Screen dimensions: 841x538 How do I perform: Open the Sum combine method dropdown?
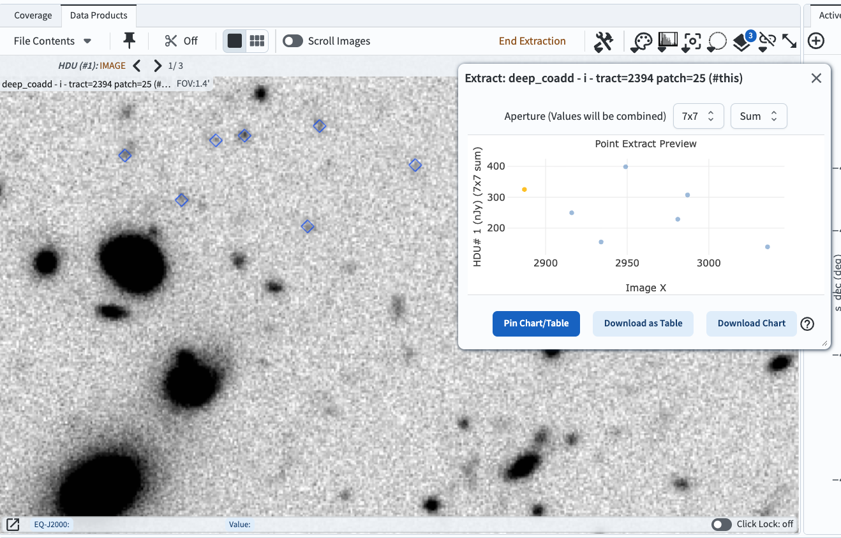758,116
